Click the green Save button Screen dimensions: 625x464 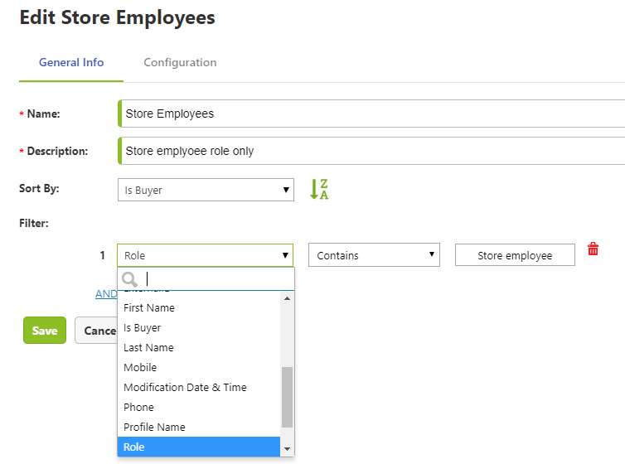pos(45,330)
